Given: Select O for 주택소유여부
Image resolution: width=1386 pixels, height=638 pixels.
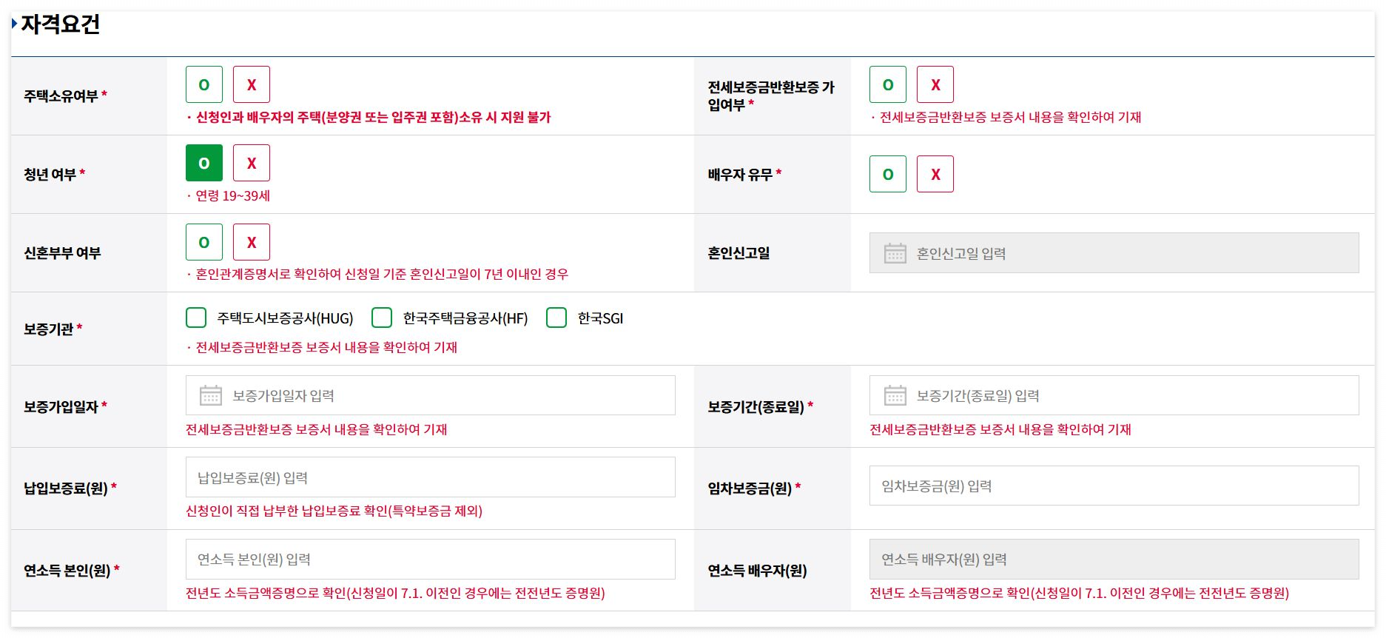Looking at the screenshot, I should [203, 84].
